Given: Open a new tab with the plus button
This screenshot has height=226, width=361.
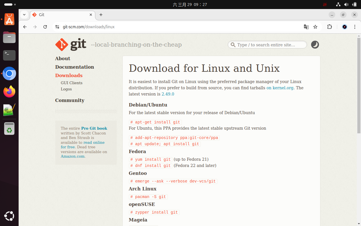Looking at the screenshot, I should [x=101, y=15].
